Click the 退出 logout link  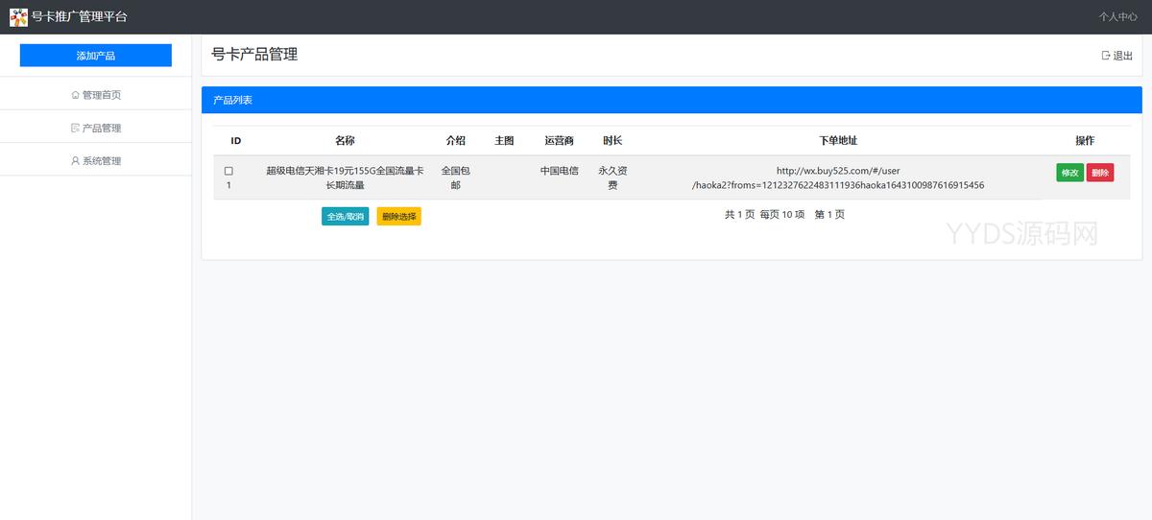click(1122, 56)
